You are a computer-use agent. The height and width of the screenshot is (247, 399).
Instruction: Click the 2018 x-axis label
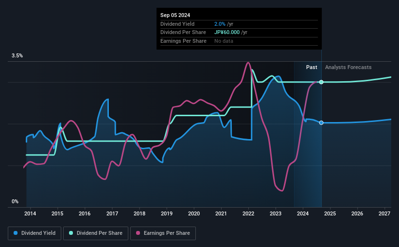pos(139,213)
